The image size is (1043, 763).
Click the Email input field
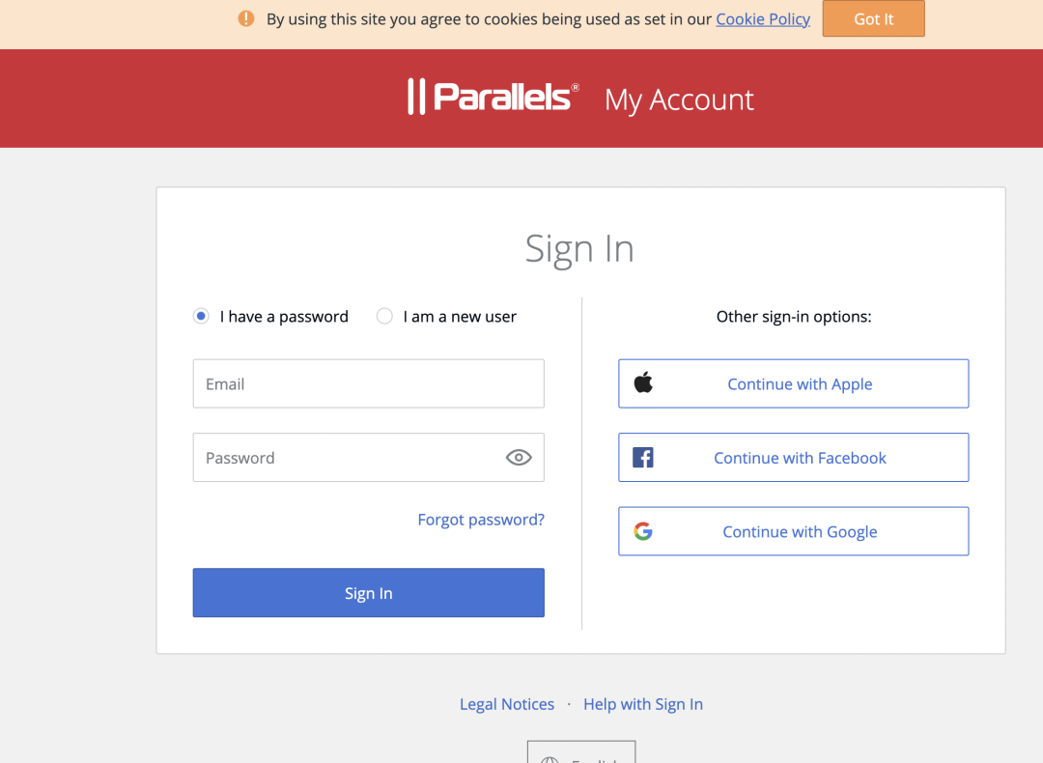pos(369,383)
